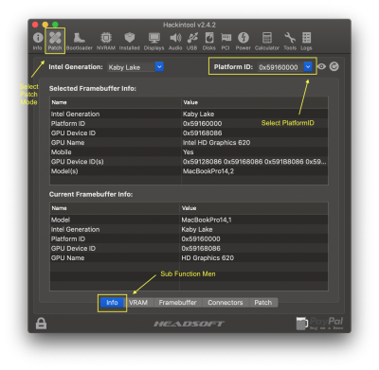
Task: Click the PayPal Buy me a Beer logo
Action: pyautogui.click(x=319, y=324)
